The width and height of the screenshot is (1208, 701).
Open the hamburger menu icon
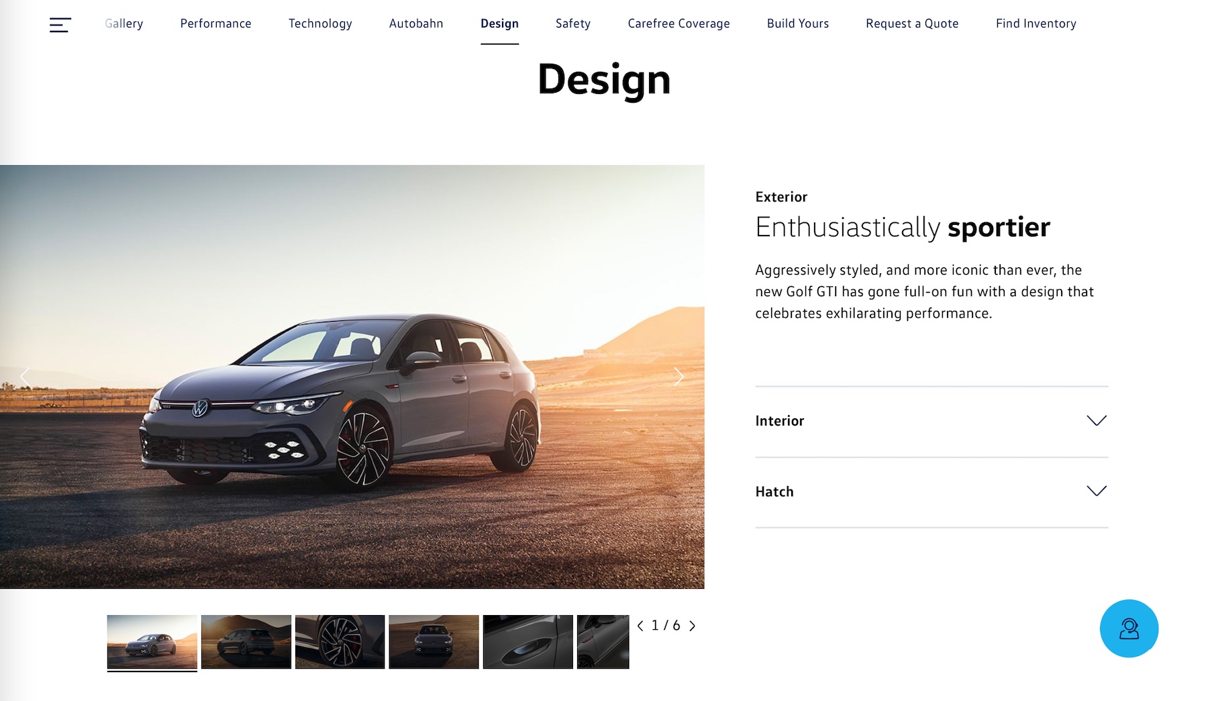point(60,25)
